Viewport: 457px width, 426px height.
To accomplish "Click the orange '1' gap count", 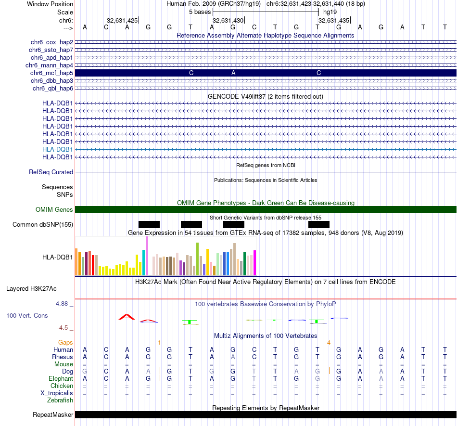I will tap(159, 343).
